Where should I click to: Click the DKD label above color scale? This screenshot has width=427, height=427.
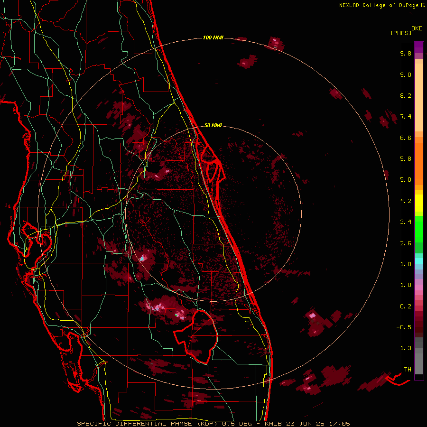click(417, 28)
